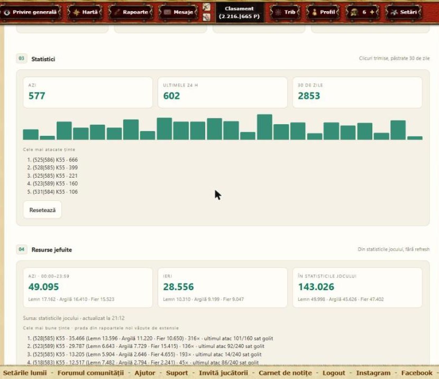Open the Rapoarte reports page

click(x=131, y=12)
